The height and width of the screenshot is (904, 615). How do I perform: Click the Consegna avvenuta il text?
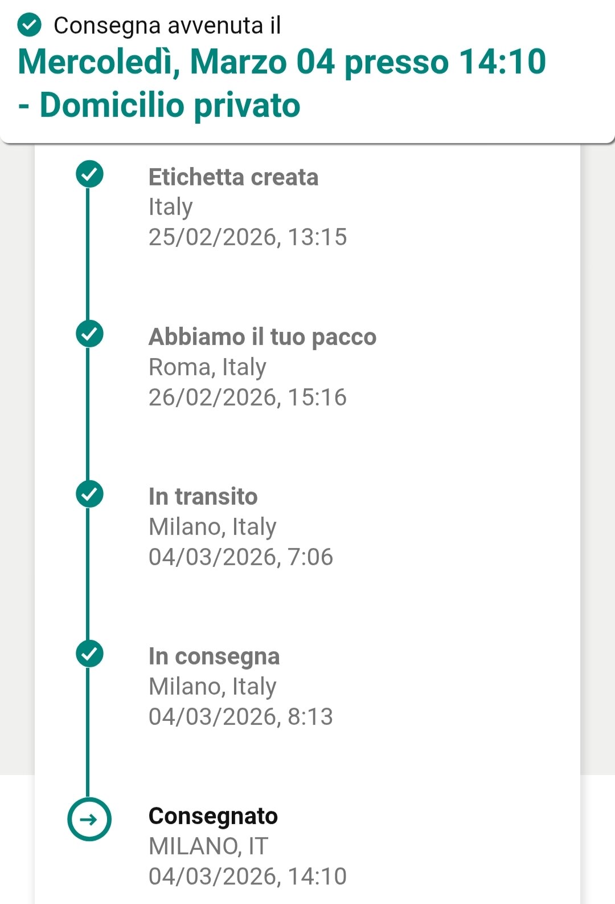coord(167,26)
